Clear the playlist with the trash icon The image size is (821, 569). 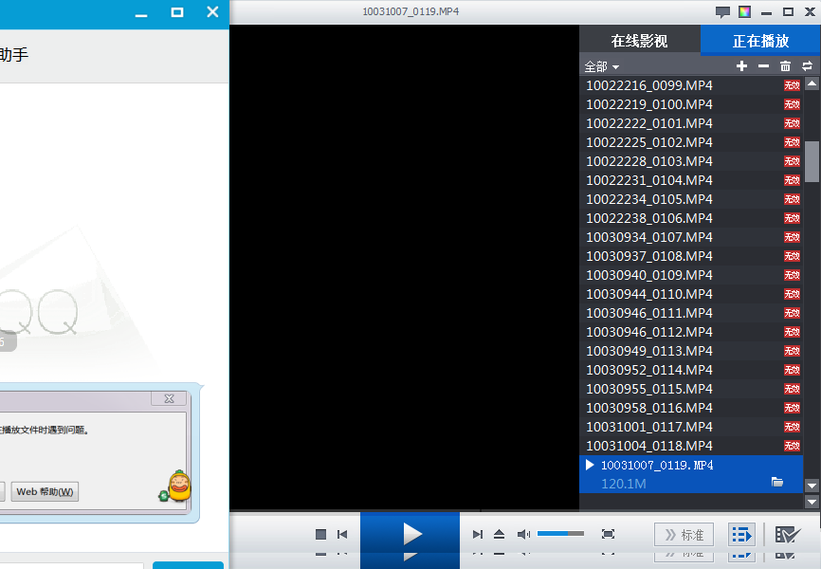785,66
